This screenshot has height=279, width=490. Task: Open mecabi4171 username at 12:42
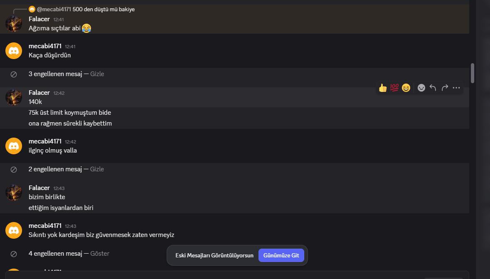point(45,141)
